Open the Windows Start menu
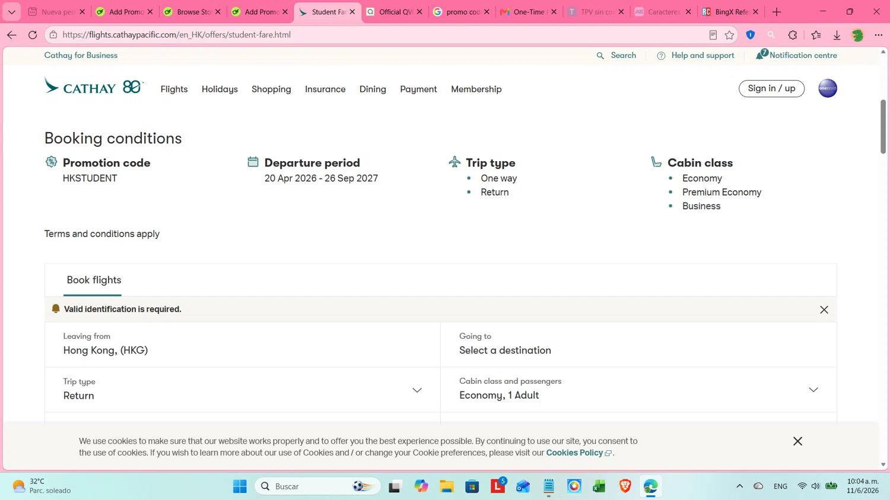890x500 pixels. point(240,486)
